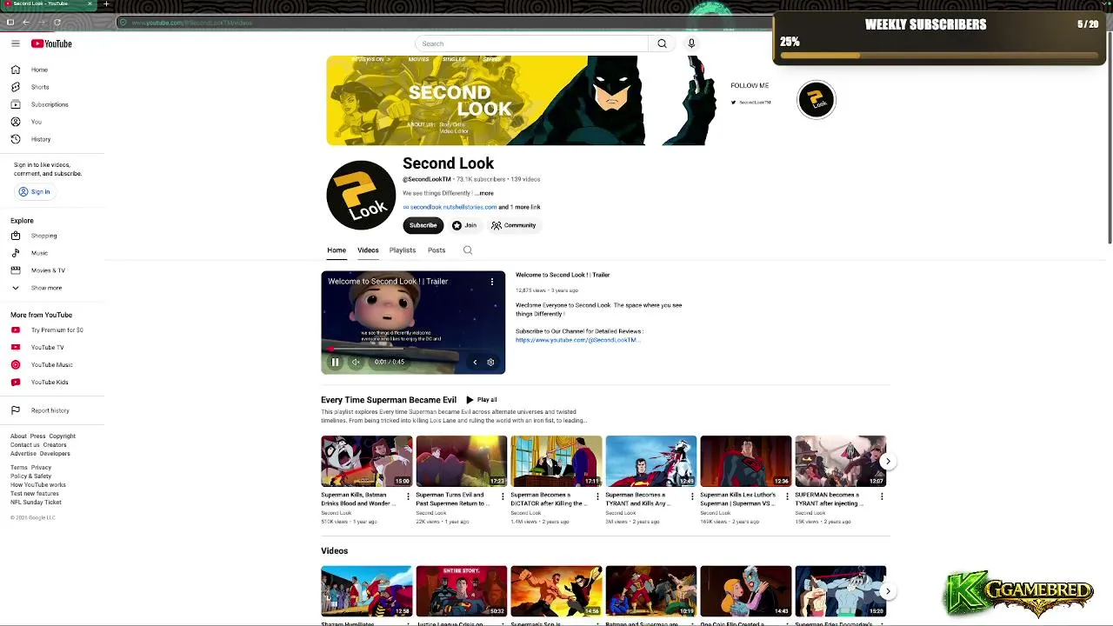The height and width of the screenshot is (626, 1113).
Task: Open settings gear on trailer player
Action: pos(490,362)
